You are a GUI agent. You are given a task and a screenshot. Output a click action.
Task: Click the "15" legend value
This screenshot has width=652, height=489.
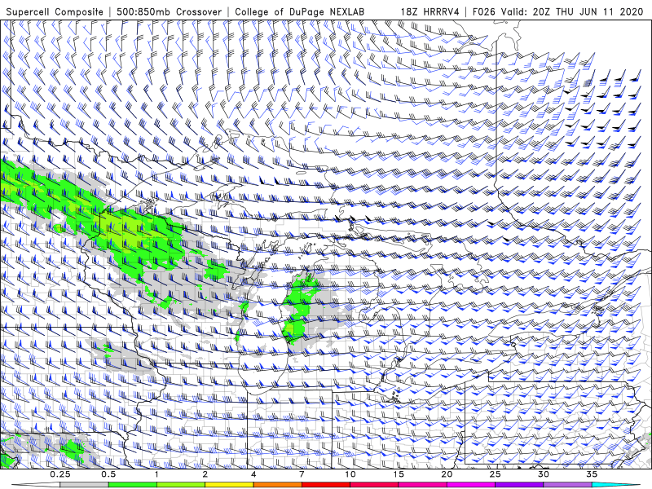pos(399,474)
